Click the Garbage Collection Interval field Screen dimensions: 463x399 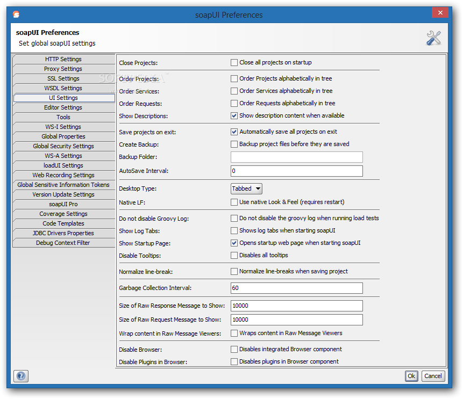pyautogui.click(x=297, y=288)
